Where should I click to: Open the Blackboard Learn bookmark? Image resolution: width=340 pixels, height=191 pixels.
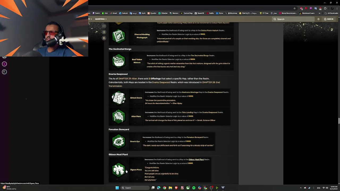(307, 13)
